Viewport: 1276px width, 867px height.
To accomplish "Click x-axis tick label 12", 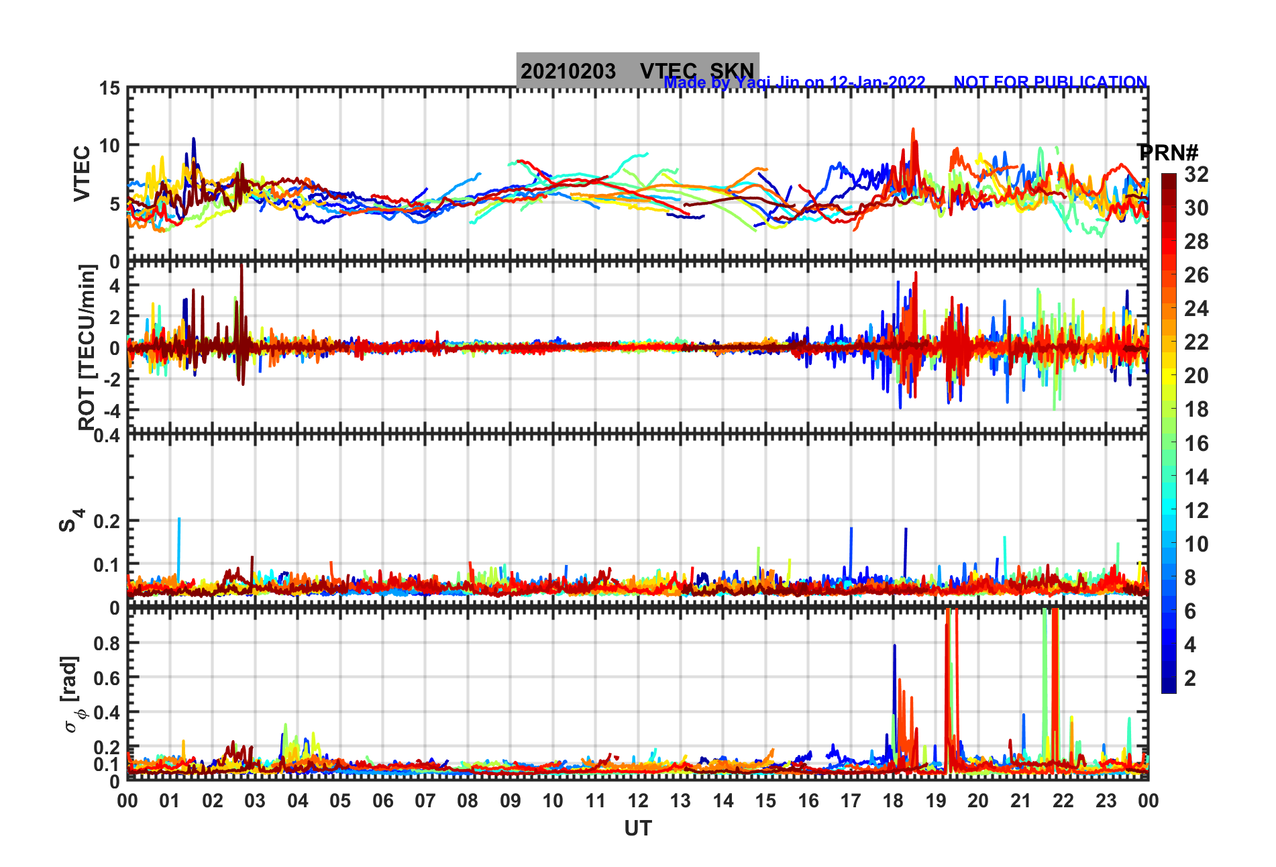I will (638, 801).
